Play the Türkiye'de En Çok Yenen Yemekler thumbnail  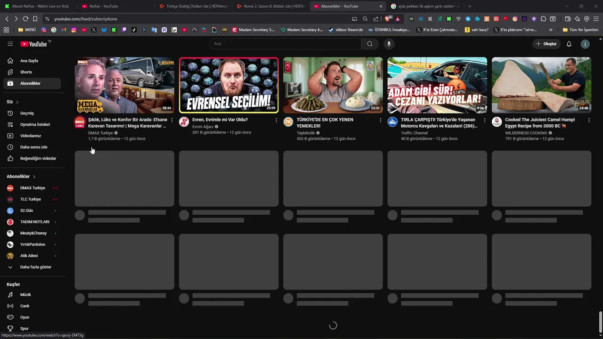pos(333,85)
